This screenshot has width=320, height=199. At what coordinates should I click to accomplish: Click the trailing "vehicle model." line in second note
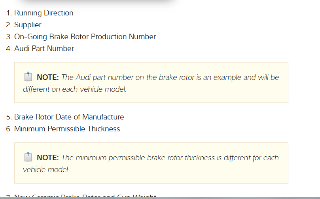coord(46,170)
